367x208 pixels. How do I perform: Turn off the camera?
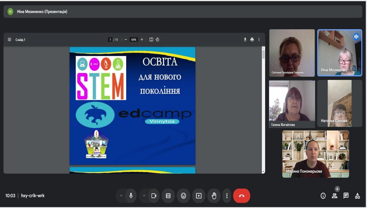154,196
